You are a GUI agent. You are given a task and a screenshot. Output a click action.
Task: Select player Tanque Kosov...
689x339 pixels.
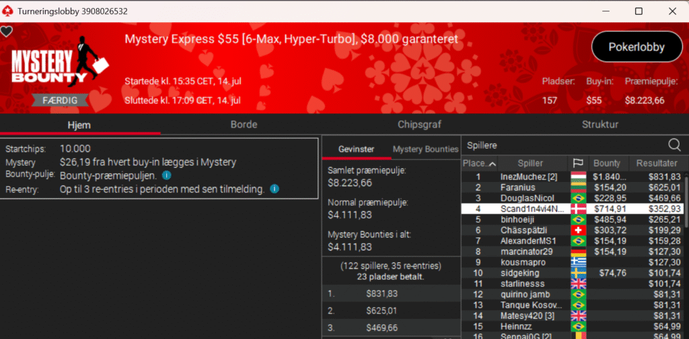click(x=572, y=305)
